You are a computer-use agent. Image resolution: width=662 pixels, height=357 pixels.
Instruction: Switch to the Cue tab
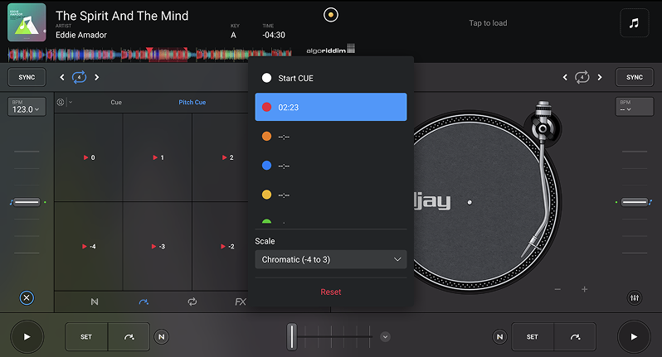coord(116,103)
